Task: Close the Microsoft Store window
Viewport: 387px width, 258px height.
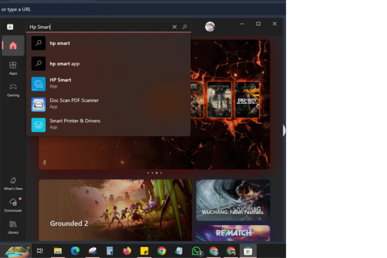Action: tap(274, 24)
